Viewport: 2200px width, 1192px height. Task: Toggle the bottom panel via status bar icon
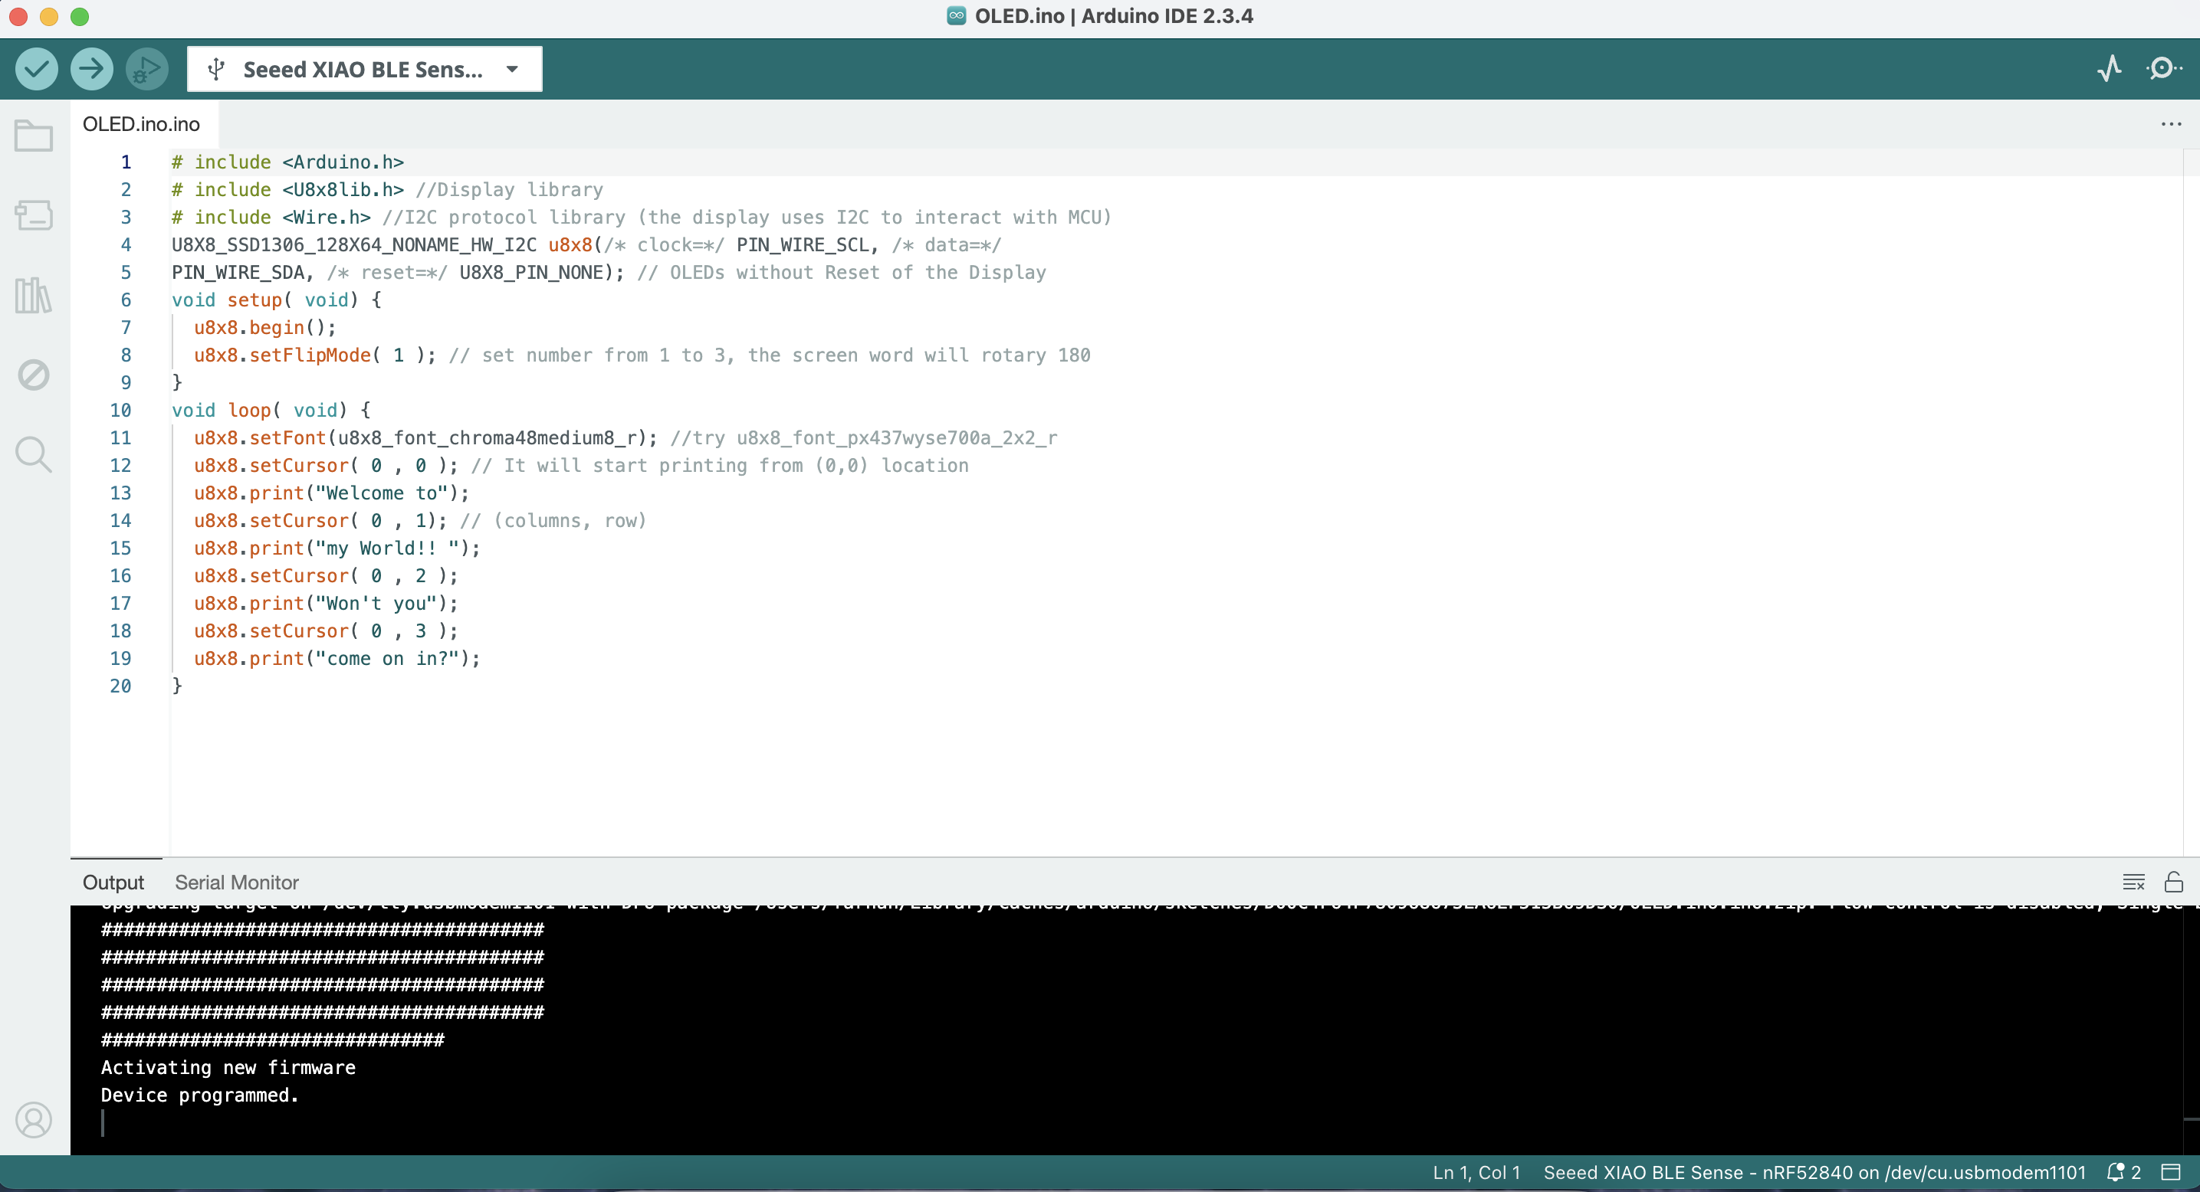pyautogui.click(x=2171, y=1171)
